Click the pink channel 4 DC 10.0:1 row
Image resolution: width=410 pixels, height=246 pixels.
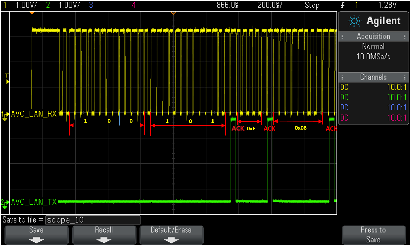[x=374, y=118]
